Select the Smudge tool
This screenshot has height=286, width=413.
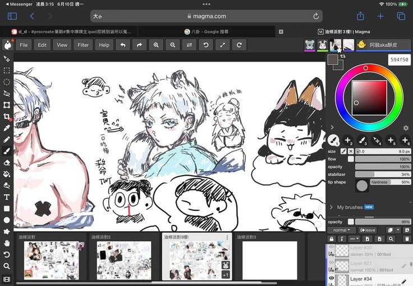point(7,186)
